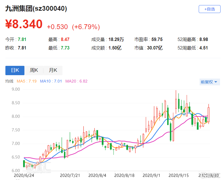Switch to the 周K weekly chart tab
Screen dimensions: 222x180
pos(34,70)
